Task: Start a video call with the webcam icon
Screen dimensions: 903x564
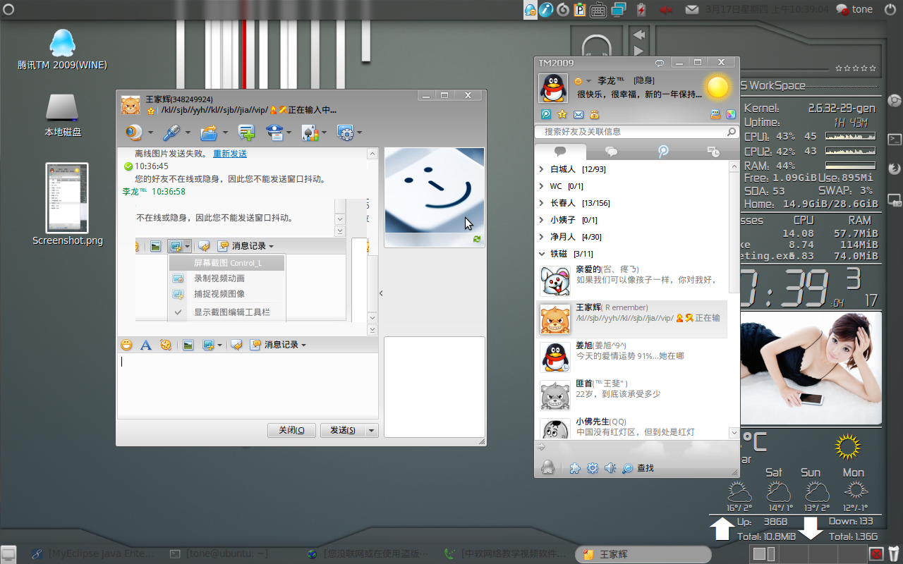Action: pyautogui.click(x=133, y=133)
